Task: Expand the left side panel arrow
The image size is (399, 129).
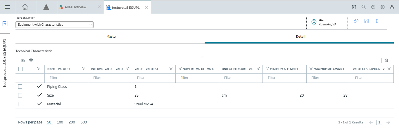Action: click(5, 24)
